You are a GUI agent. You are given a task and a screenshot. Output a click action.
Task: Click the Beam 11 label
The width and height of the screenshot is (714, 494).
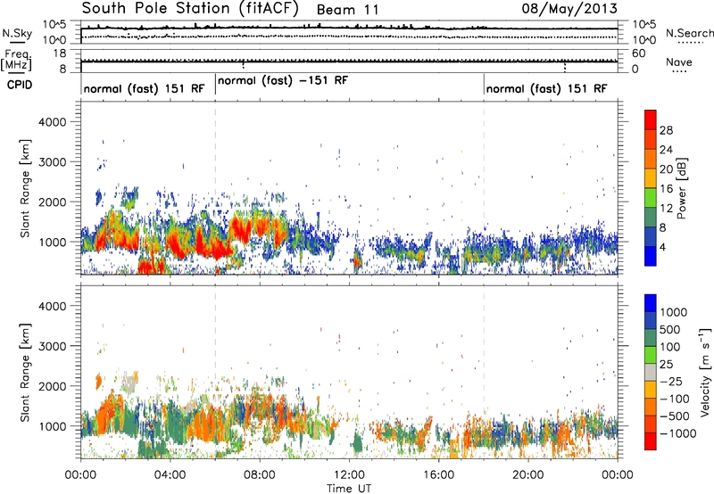347,10
